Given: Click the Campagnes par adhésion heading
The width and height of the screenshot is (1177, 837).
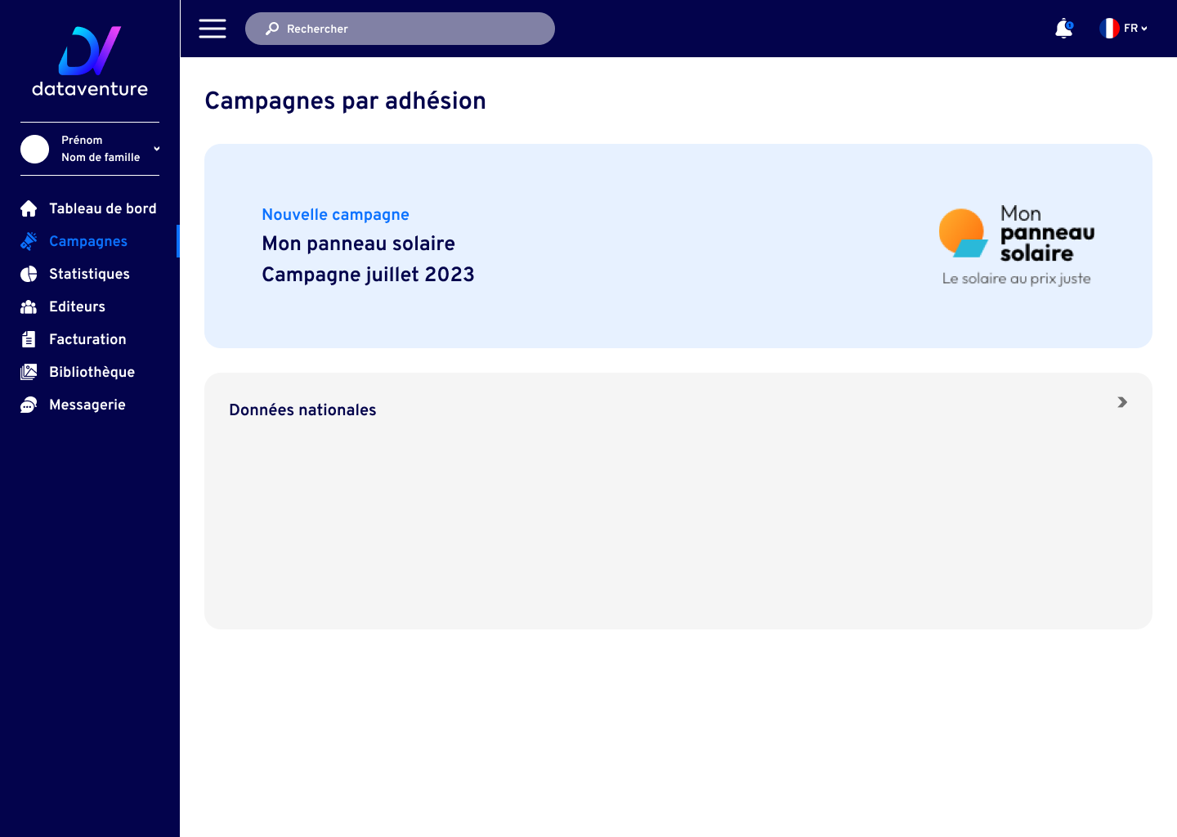Looking at the screenshot, I should tap(345, 101).
